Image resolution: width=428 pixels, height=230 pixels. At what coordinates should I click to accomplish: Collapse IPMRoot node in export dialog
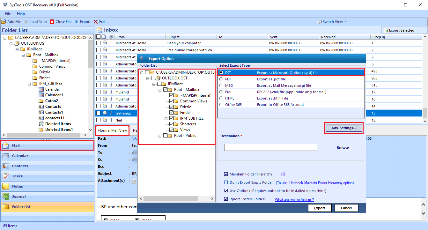pyautogui.click(x=154, y=84)
